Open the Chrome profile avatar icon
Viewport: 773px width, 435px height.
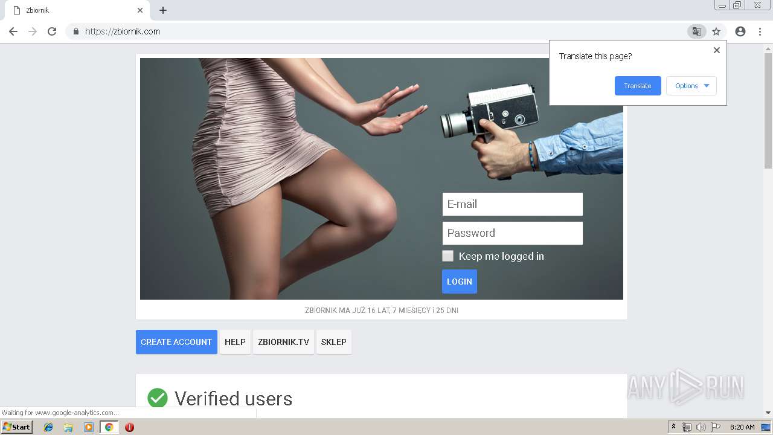pos(740,31)
